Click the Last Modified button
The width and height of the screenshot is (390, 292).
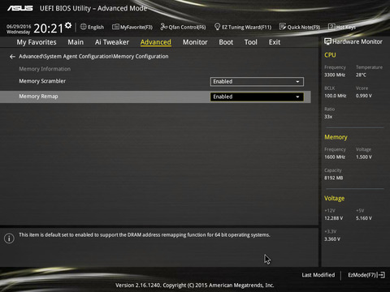318,275
